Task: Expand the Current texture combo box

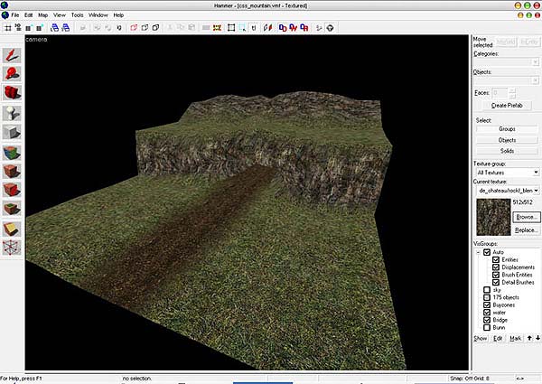Action: pyautogui.click(x=536, y=192)
